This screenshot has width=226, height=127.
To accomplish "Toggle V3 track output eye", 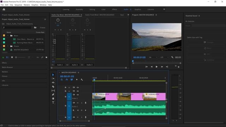I will click(78, 87).
